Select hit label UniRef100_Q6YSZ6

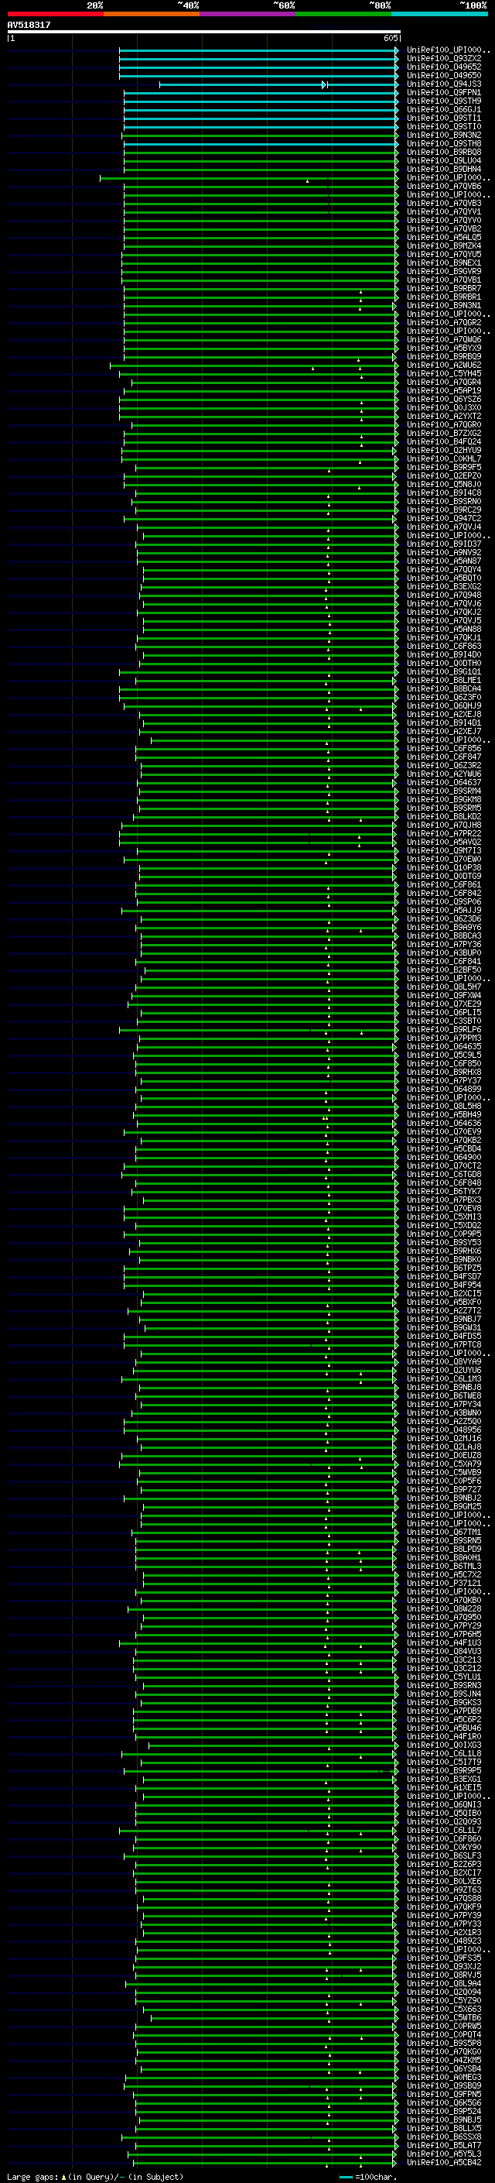point(444,399)
